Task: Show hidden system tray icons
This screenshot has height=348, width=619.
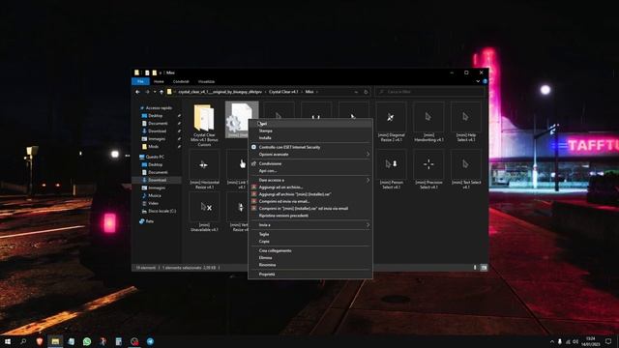Action: coord(551,341)
